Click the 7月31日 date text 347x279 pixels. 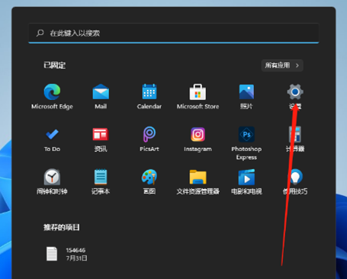pyautogui.click(x=76, y=258)
